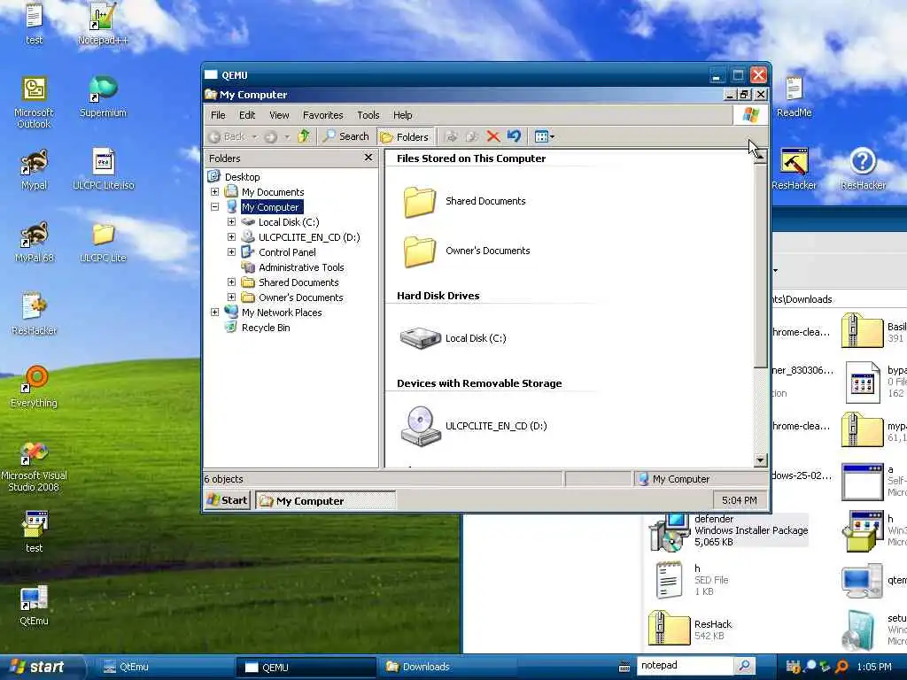
Task: Select the ULCPC Lite.iso desktop file
Action: point(103,169)
